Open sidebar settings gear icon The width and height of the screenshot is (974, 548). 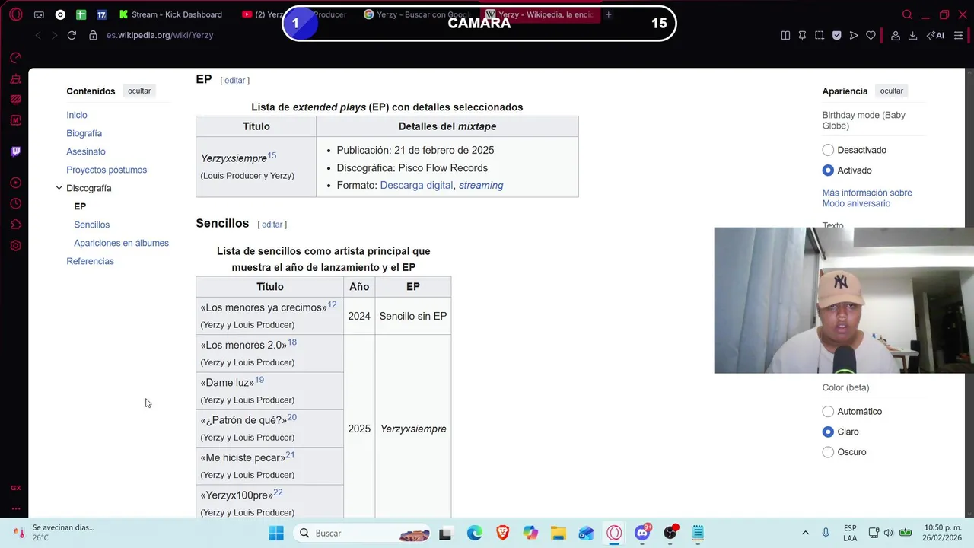tap(16, 246)
